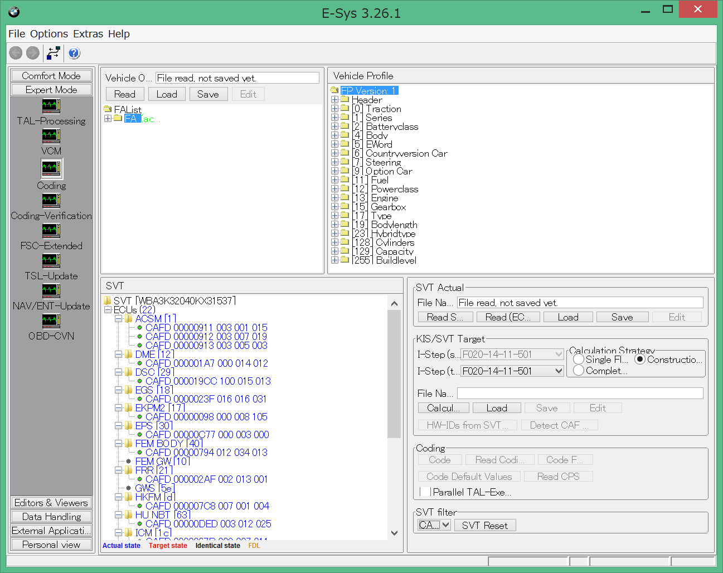Click the SVT tree vertical scrollbar thumb
The image size is (723, 573).
pyautogui.click(x=394, y=374)
